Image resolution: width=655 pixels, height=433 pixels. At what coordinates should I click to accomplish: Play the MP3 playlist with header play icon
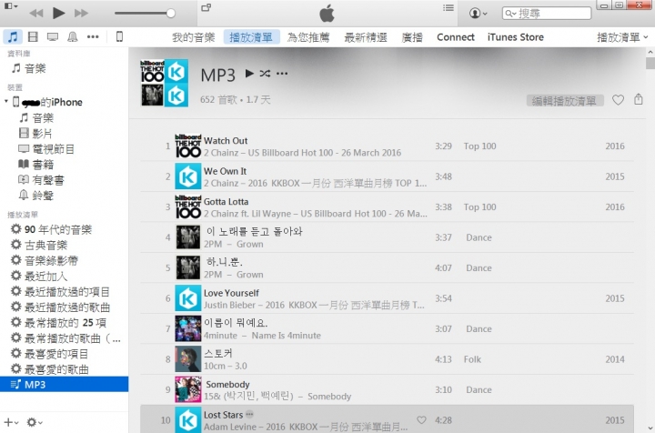click(x=249, y=74)
